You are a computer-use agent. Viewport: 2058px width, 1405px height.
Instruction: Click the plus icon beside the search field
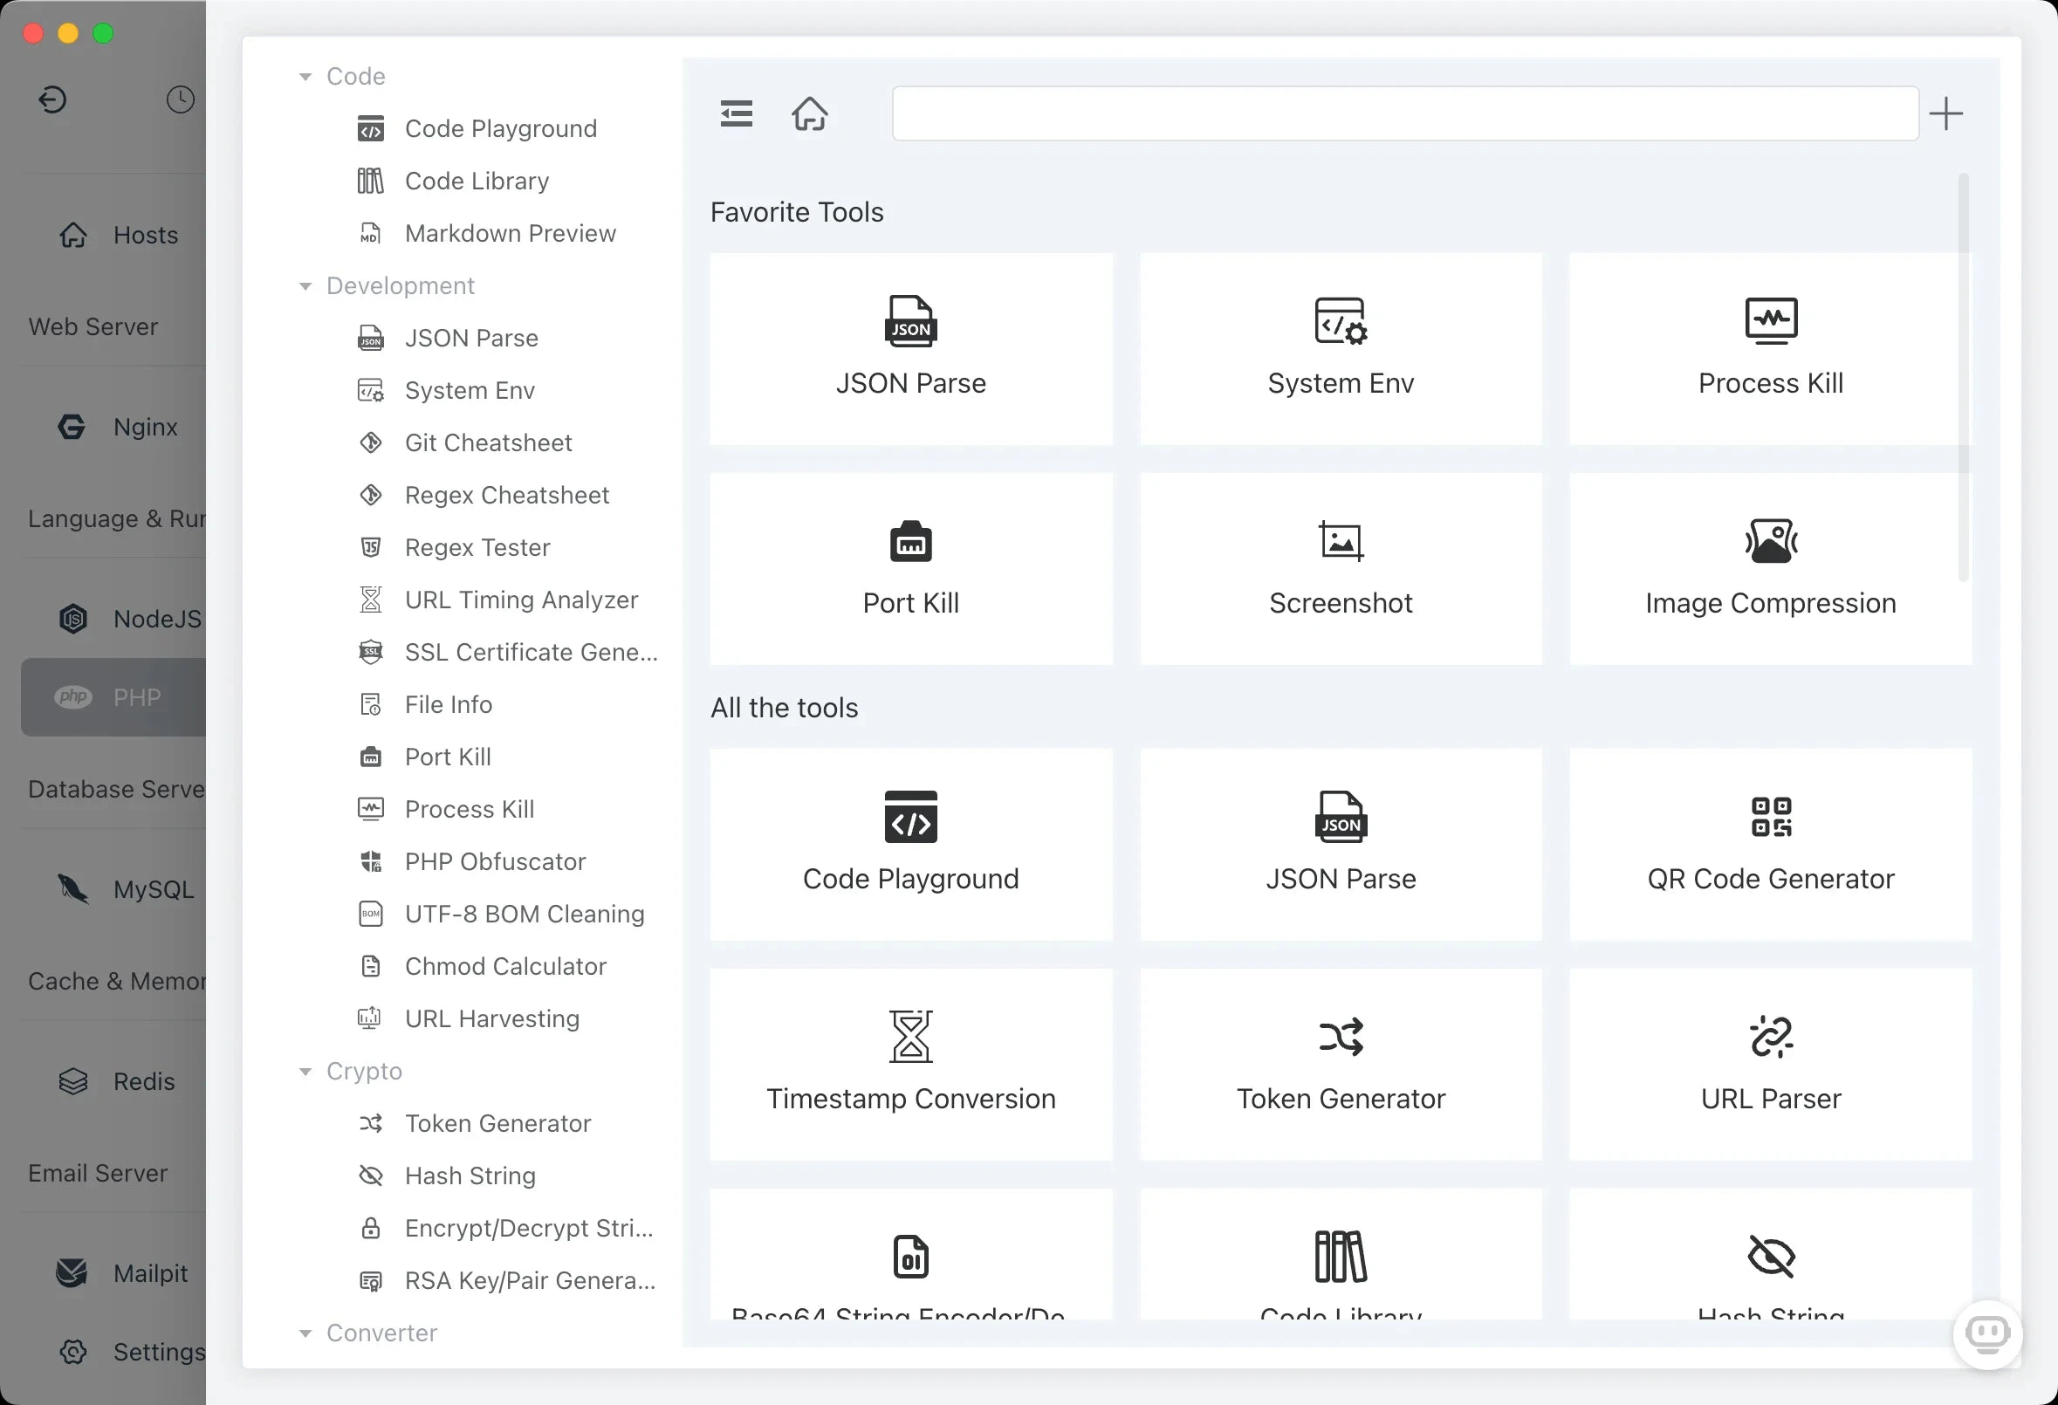tap(1945, 113)
